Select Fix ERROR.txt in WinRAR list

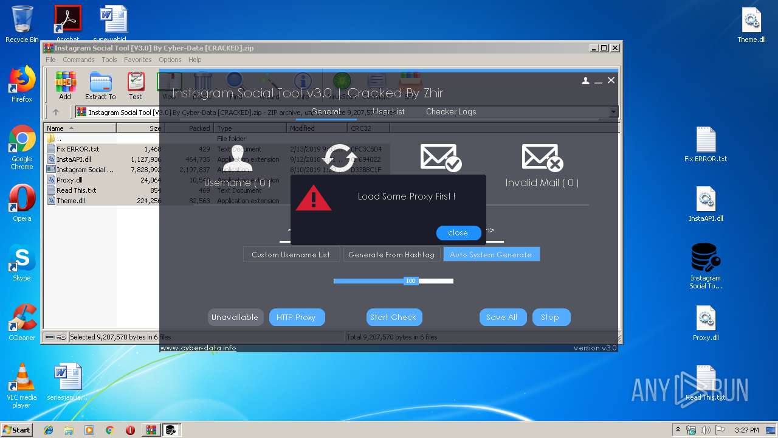[78, 149]
